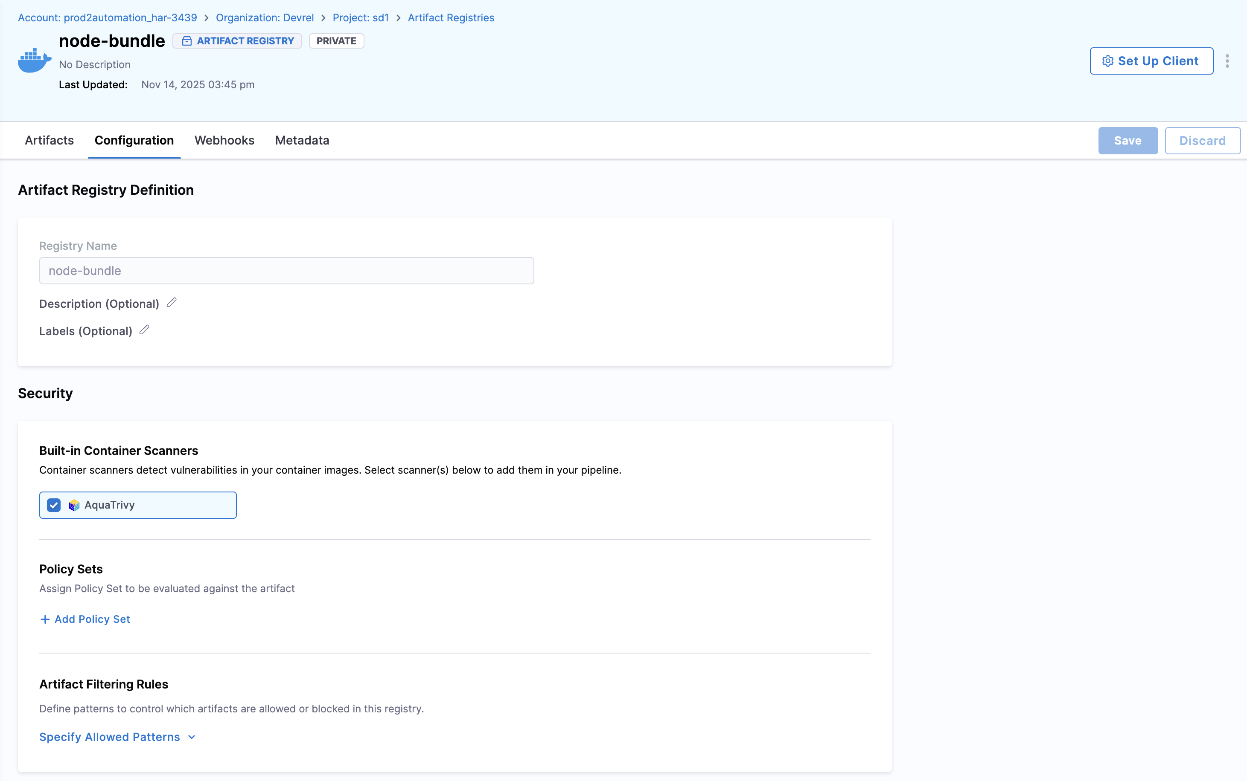This screenshot has width=1247, height=781.
Task: Uncheck the AquaTrivy scanner checkbox
Action: [x=54, y=505]
